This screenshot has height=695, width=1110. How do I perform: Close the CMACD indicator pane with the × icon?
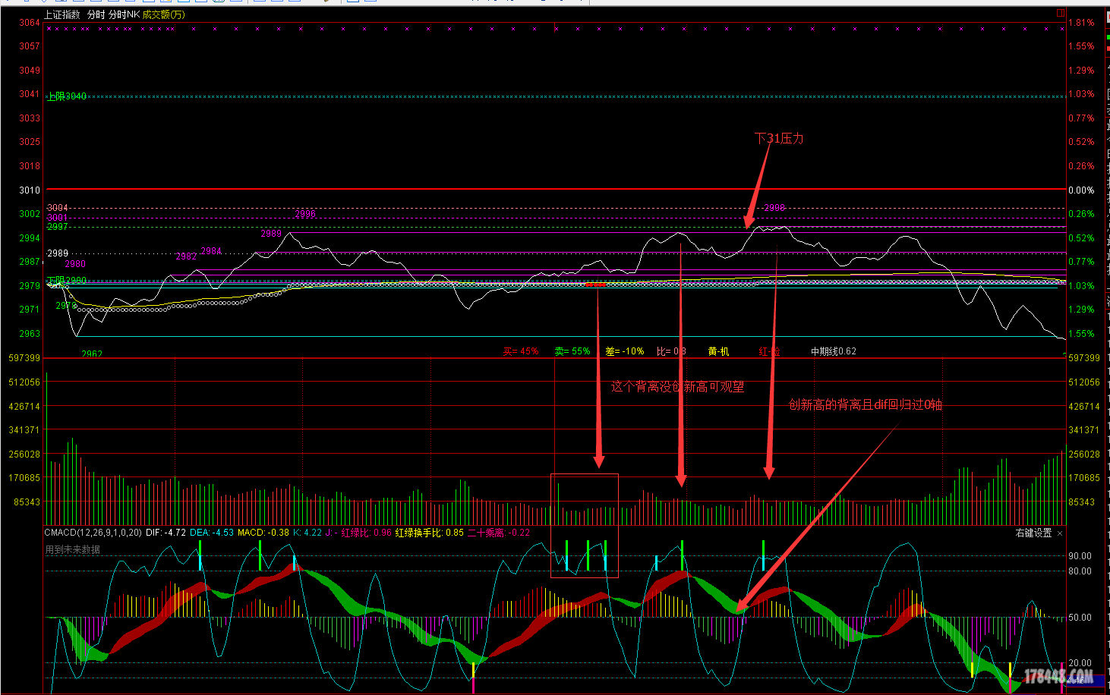point(1060,533)
